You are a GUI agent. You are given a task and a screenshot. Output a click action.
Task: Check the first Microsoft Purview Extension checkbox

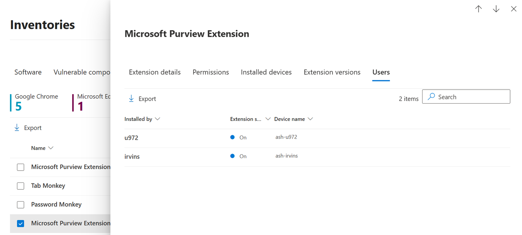(x=21, y=167)
